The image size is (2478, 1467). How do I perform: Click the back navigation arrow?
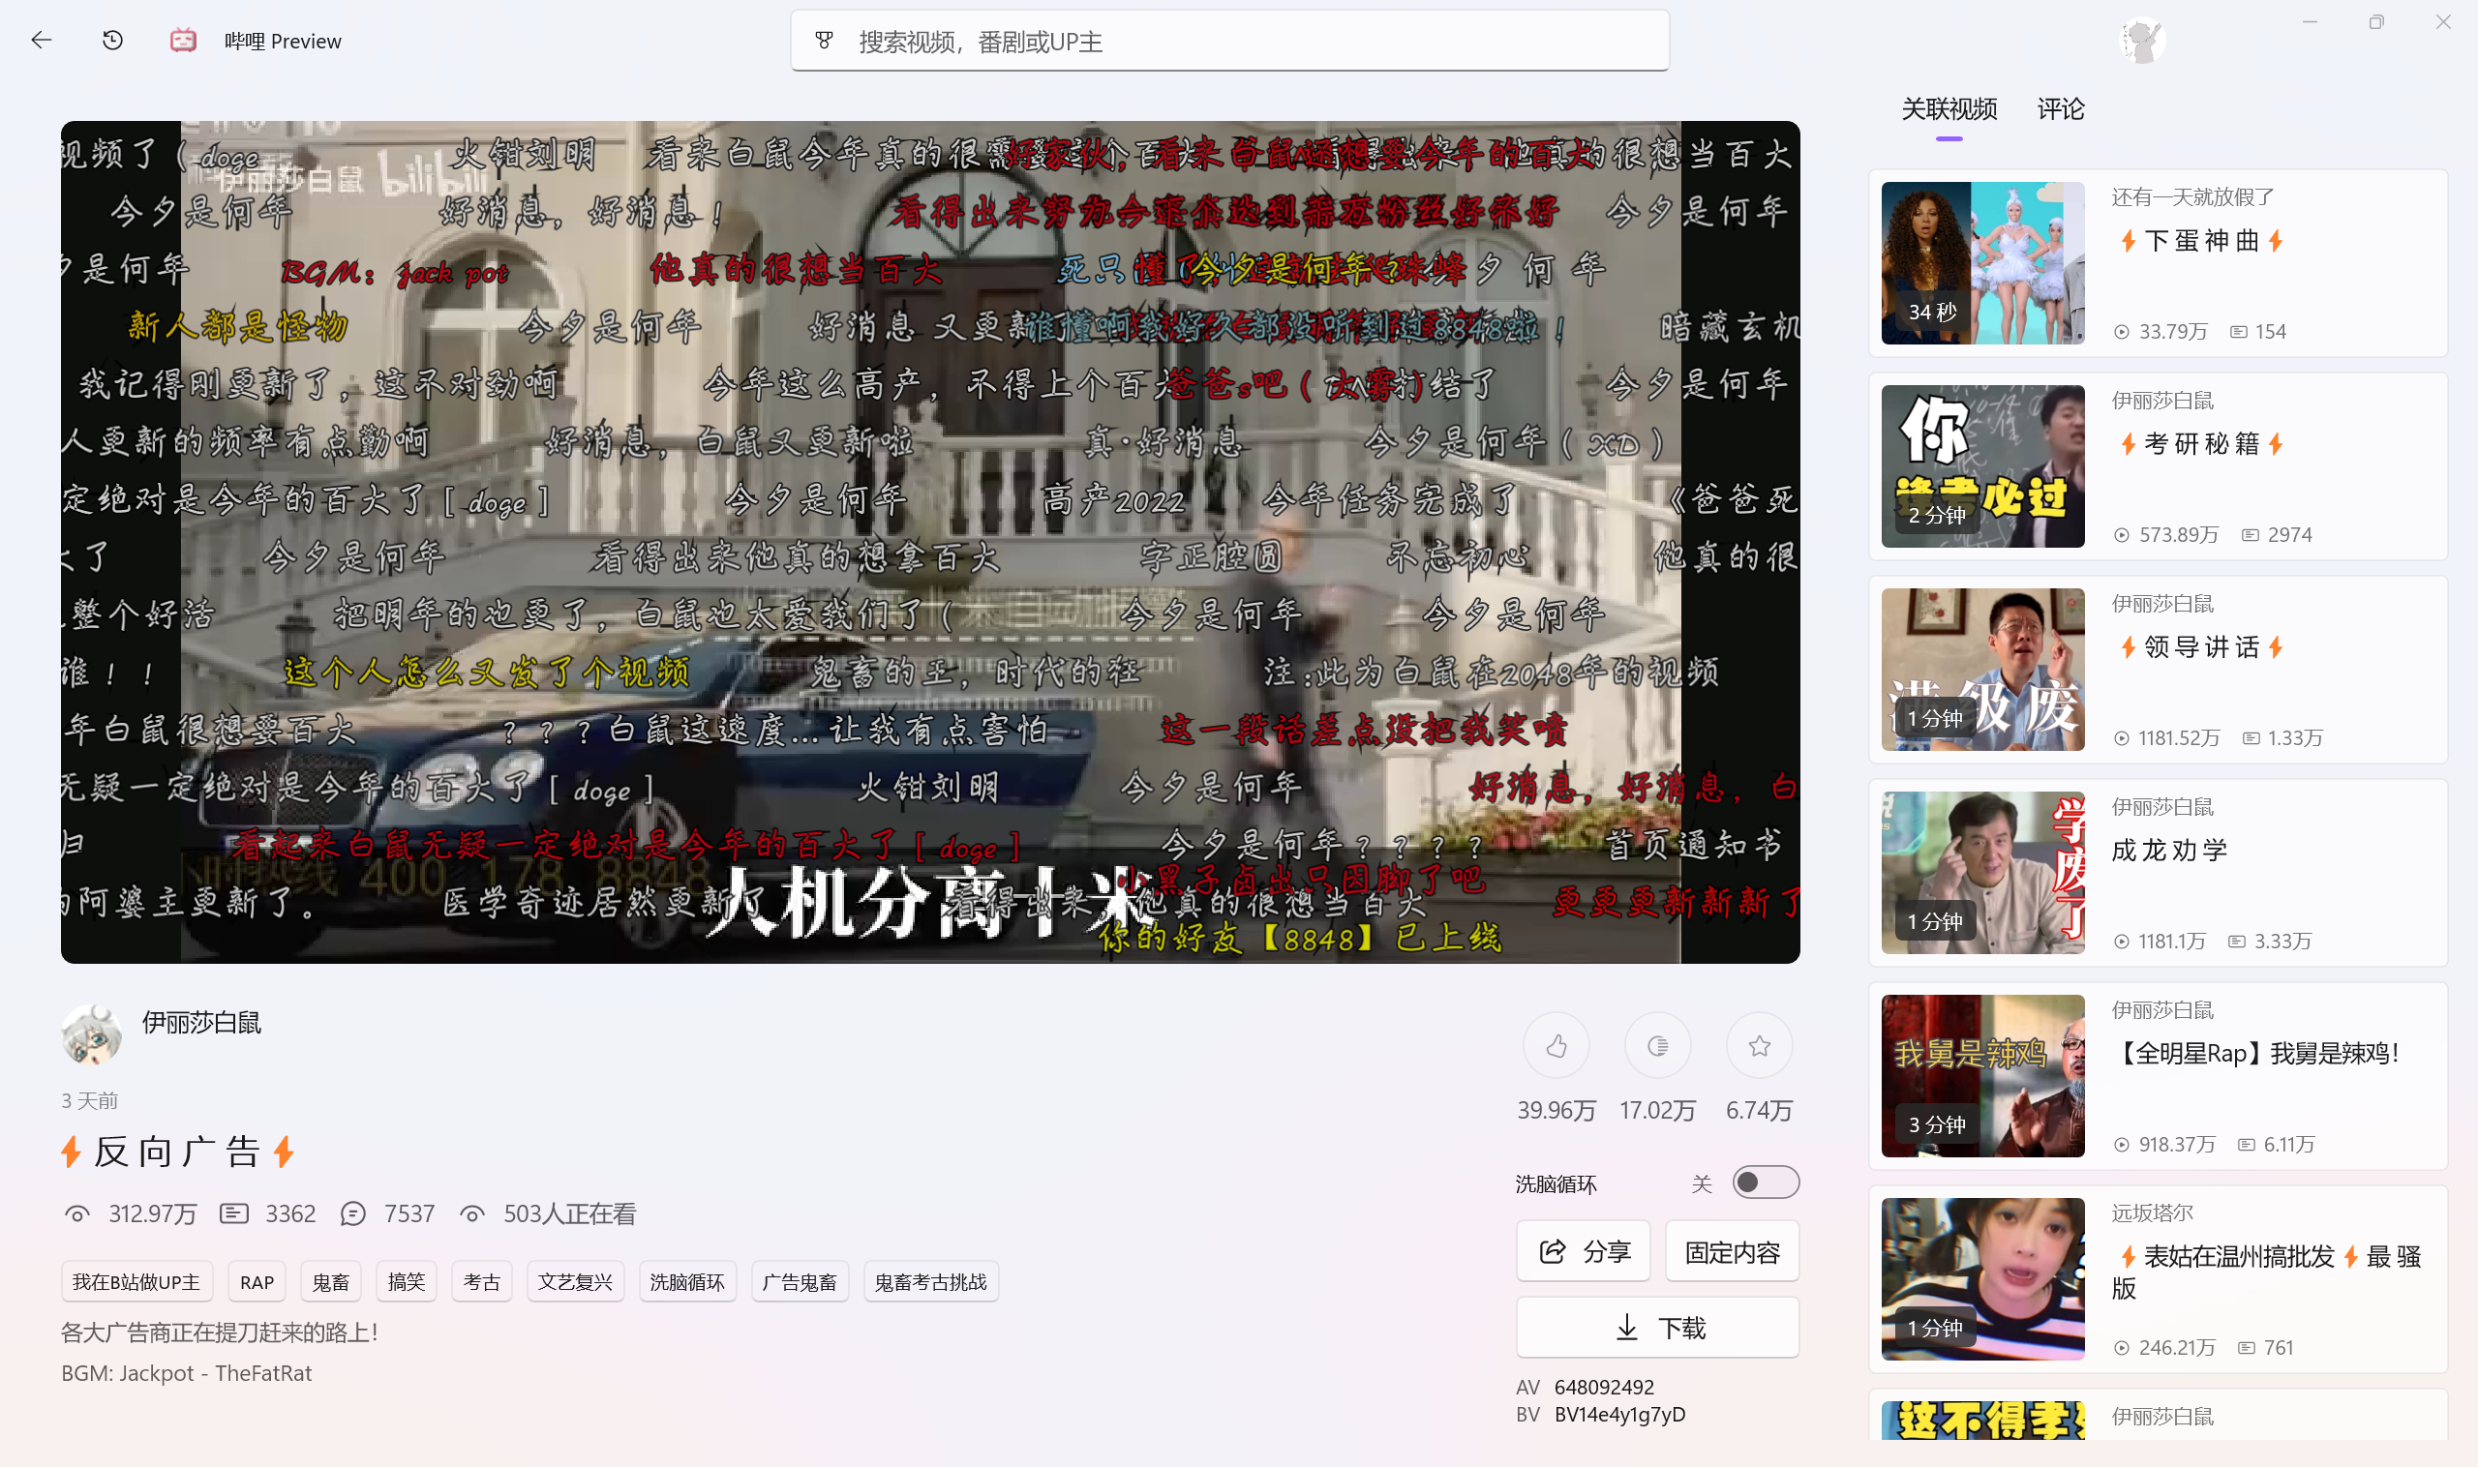pos(41,41)
